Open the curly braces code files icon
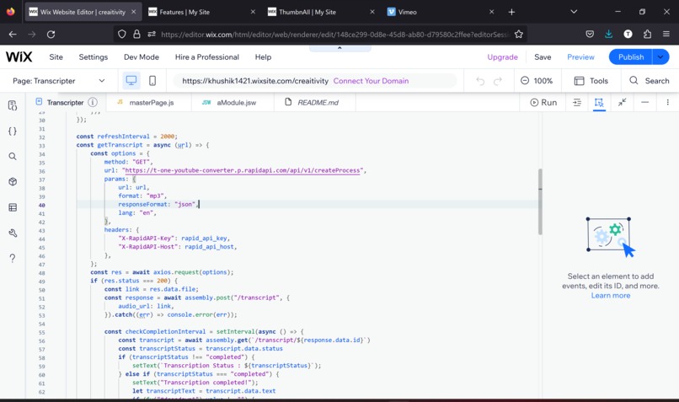 13,131
